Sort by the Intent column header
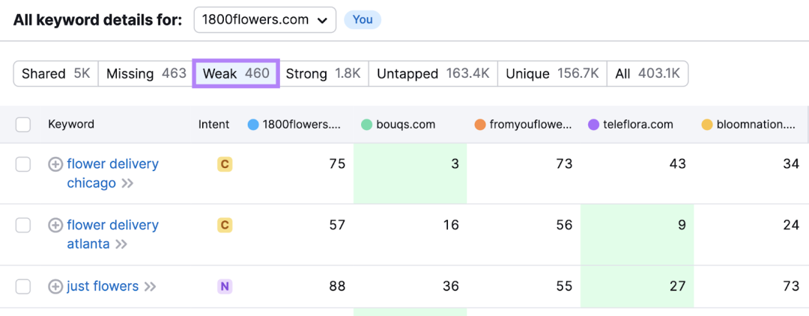The height and width of the screenshot is (316, 809). pos(213,125)
